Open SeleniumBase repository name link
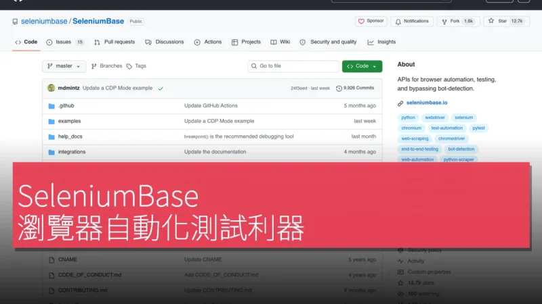 98,22
